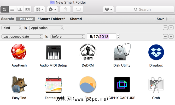Open the Last opened date dropdown

(22, 36)
